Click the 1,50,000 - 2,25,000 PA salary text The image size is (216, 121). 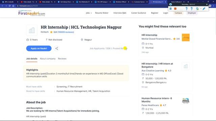point(157,113)
